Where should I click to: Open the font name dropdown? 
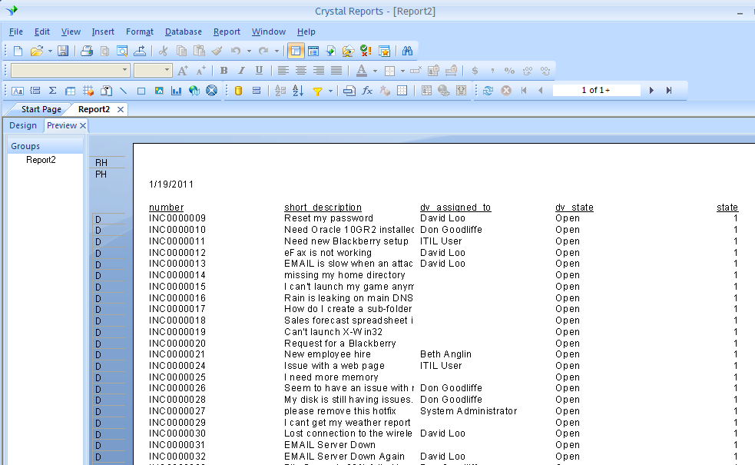[x=124, y=71]
